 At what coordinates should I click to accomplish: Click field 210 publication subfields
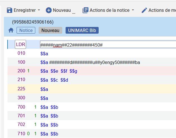[x=54, y=80]
